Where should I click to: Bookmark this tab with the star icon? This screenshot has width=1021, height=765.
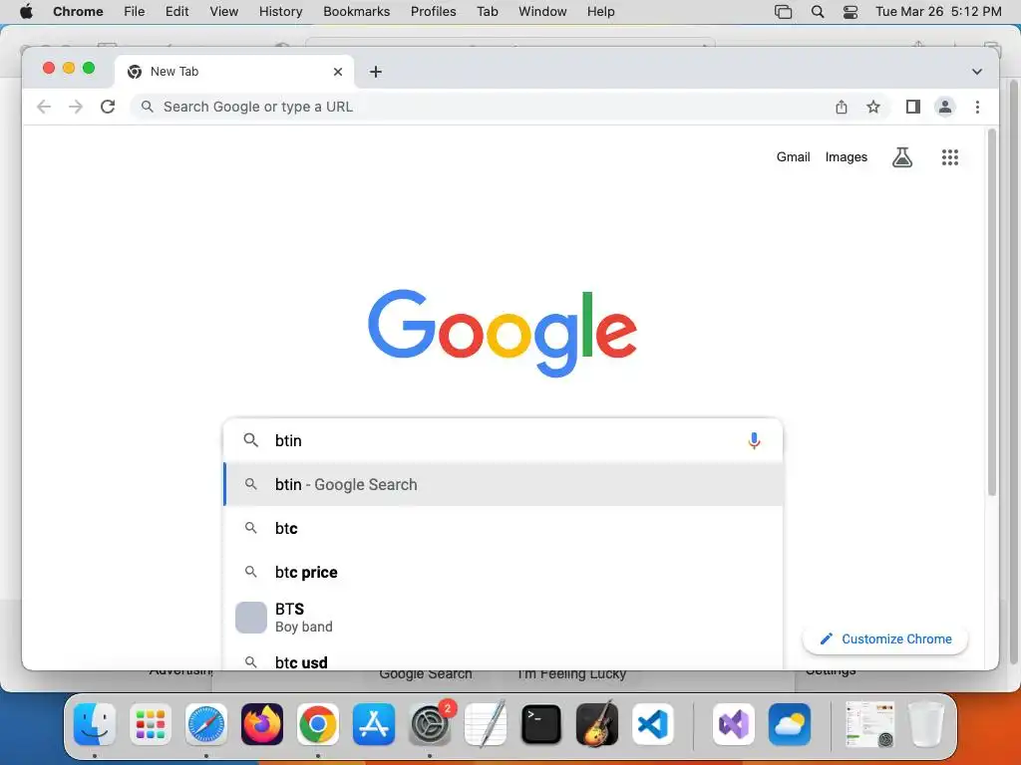point(873,107)
